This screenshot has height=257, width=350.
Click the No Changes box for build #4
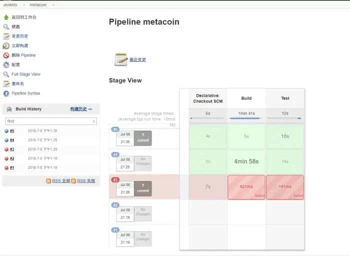[x=143, y=163]
